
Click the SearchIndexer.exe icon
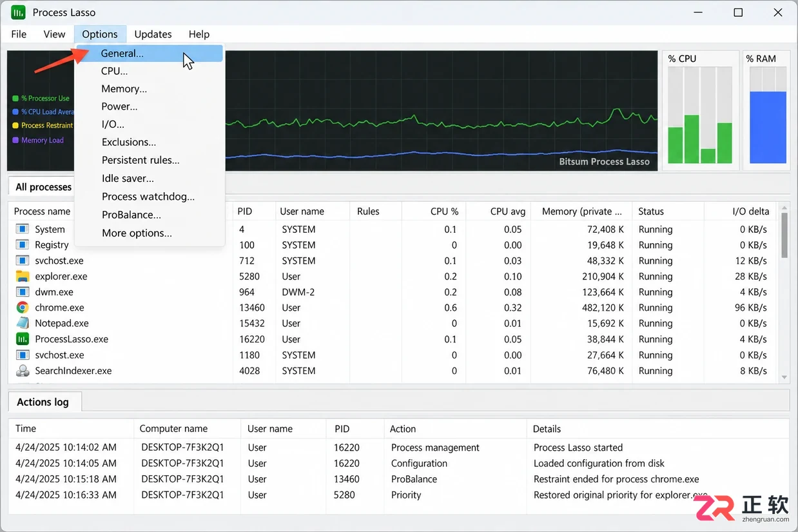point(23,371)
